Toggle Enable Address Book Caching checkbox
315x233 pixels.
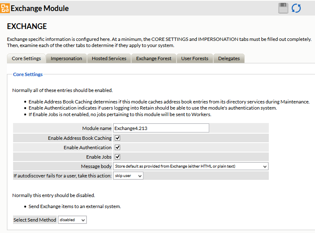point(117,138)
